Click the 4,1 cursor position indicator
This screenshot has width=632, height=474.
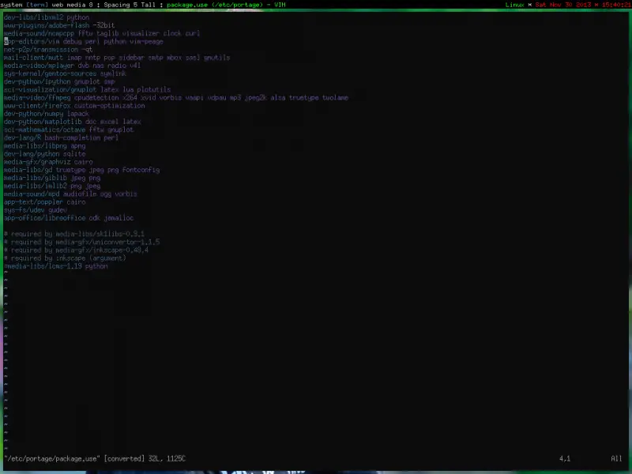565,459
